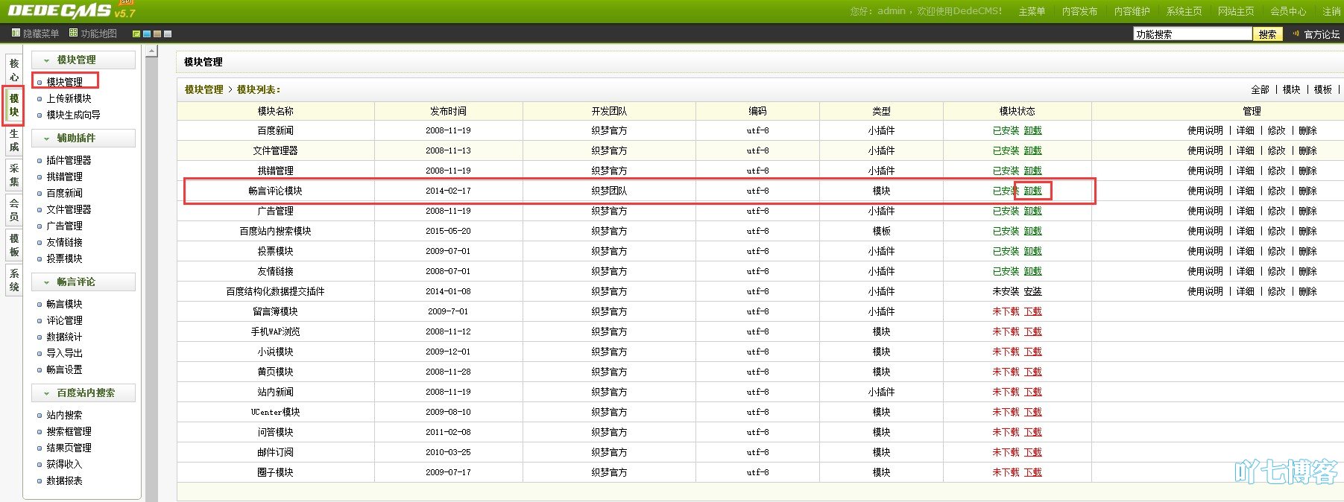Switch to the blue skin swatch
Viewport: 1344px width, 502px height.
pyautogui.click(x=147, y=34)
